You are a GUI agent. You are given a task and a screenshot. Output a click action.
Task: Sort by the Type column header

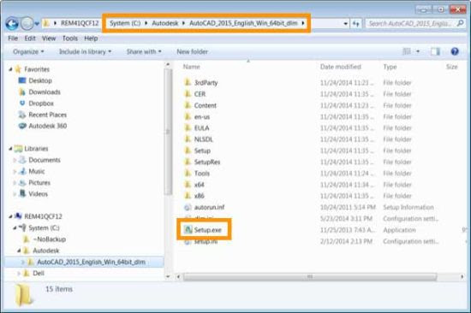[x=390, y=67]
